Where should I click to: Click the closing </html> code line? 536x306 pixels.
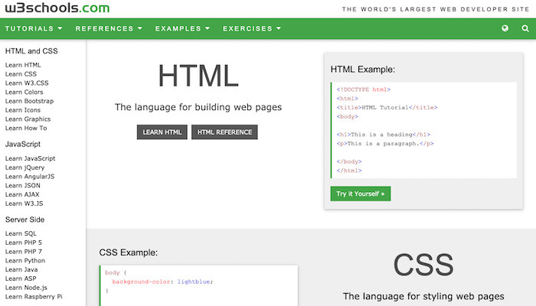click(349, 171)
